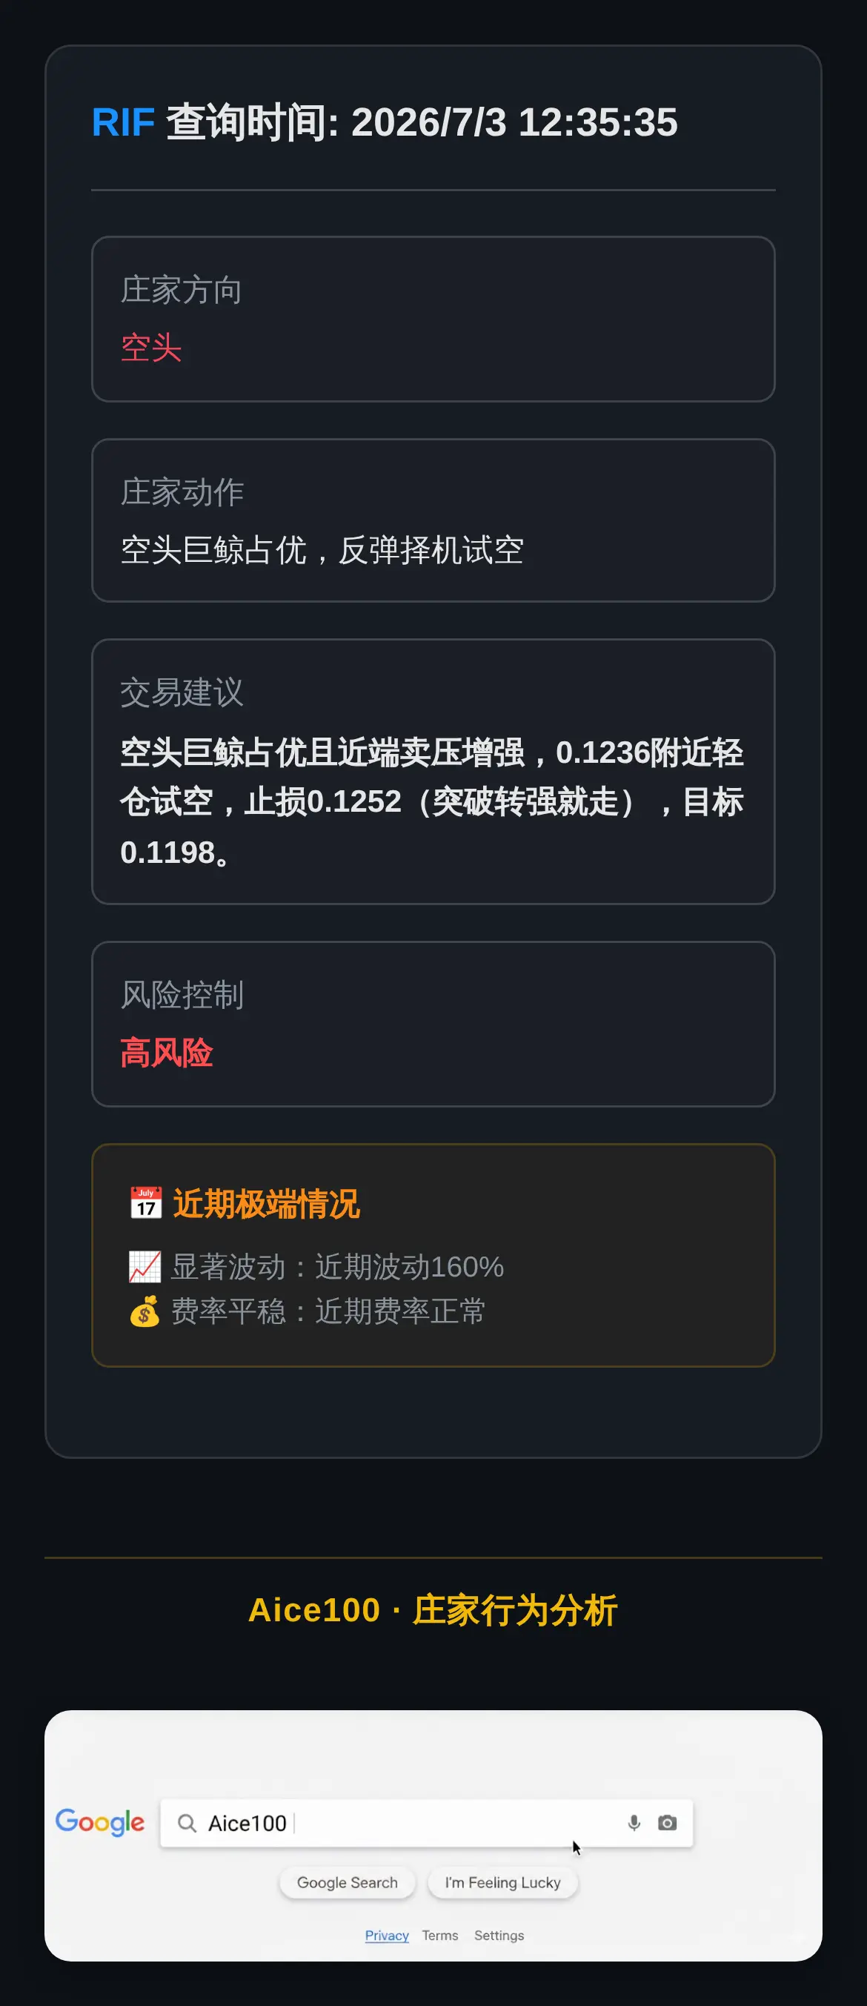Click the 交易建议 advice text
867x2006 pixels.
coord(432,802)
